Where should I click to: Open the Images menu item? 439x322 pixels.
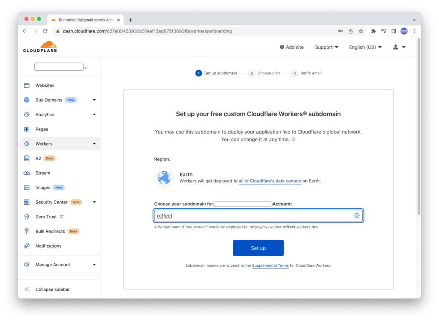(43, 188)
